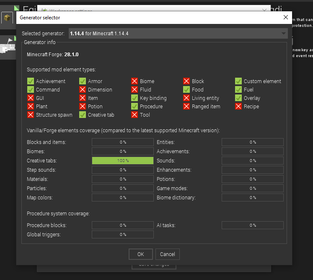Screen dimensions: 313x280
Task: Click the red X icon next to Dimension
Action: [x=83, y=89]
